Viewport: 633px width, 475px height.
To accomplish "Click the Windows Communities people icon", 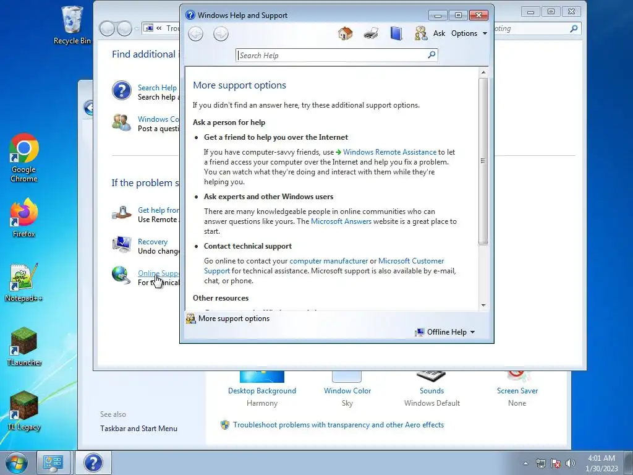I will pyautogui.click(x=122, y=122).
